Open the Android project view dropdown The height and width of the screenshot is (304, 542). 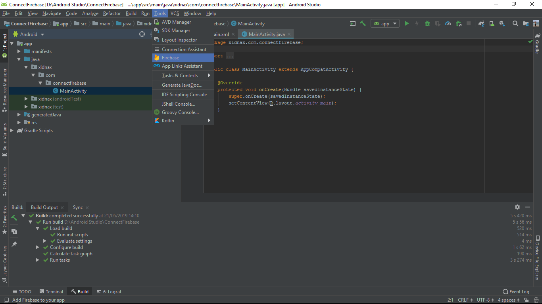click(x=29, y=34)
